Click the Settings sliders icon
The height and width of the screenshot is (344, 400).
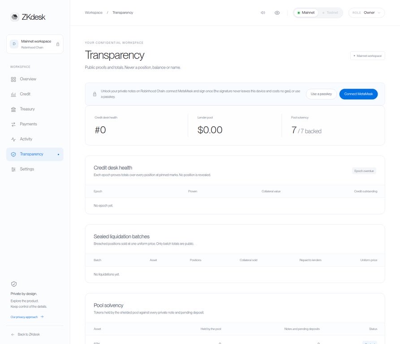point(13,169)
